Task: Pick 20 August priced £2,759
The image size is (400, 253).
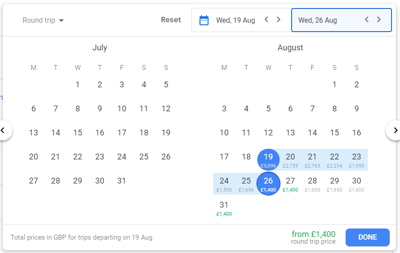Action: [x=290, y=160]
